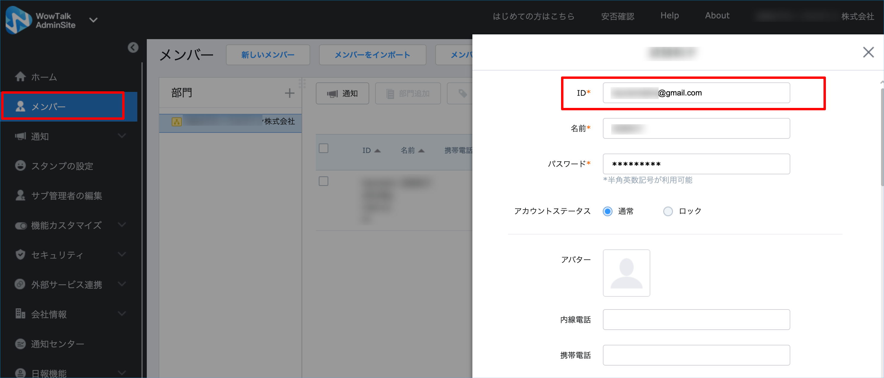This screenshot has height=378, width=884.
Task: Click the ID email input field
Action: [x=696, y=92]
